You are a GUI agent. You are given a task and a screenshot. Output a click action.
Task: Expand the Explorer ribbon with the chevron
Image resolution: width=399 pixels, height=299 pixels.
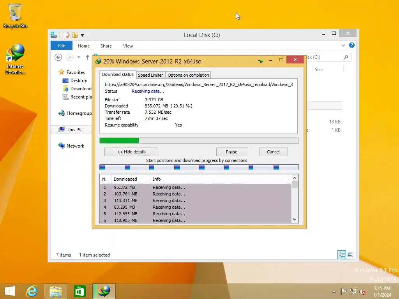click(343, 45)
